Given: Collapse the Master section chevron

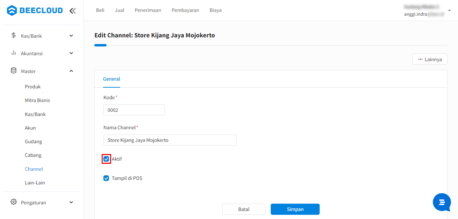Looking at the screenshot, I should 71,71.
